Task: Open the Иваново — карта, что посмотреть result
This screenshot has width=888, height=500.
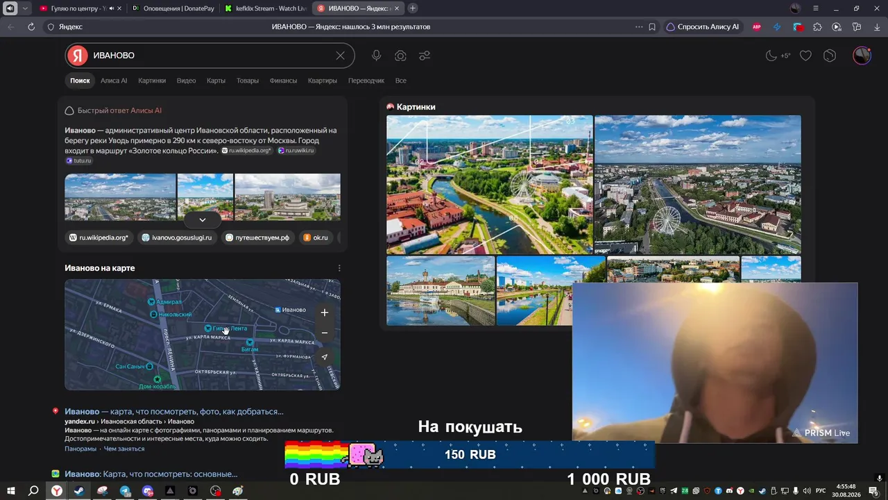Action: (x=174, y=411)
